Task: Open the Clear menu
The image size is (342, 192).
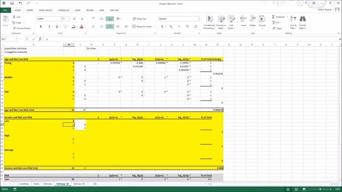Action: 278,28
